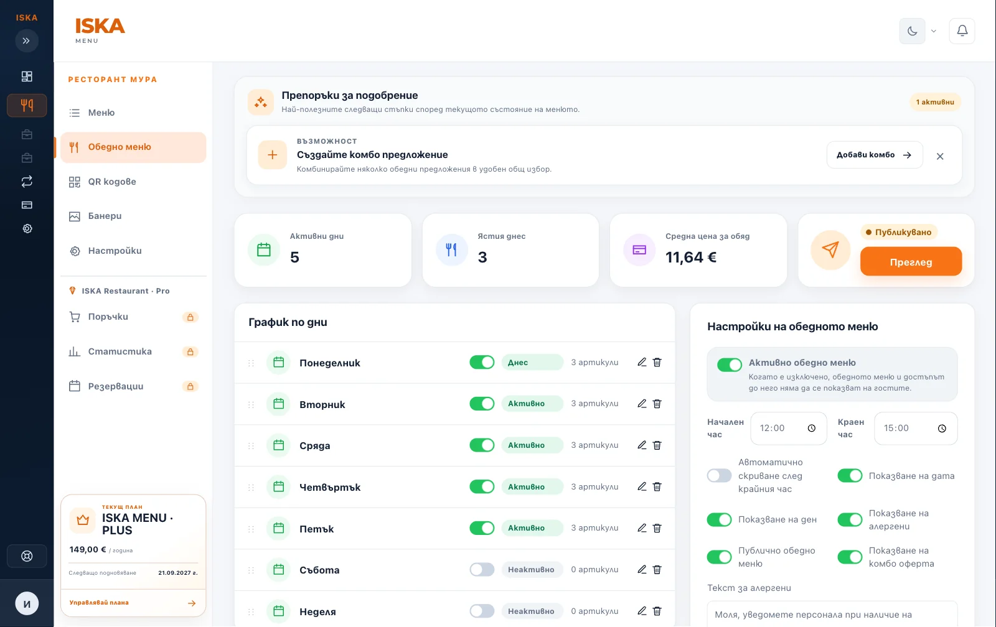
Task: Open locked Резервации item
Action: coord(133,386)
